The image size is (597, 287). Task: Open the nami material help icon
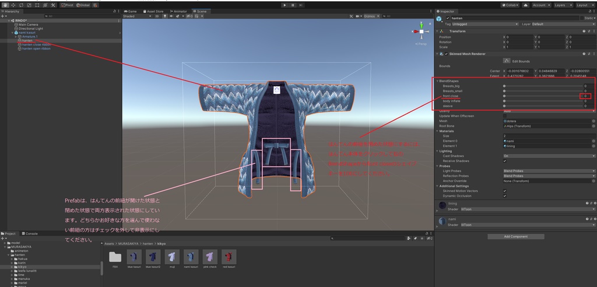point(587,219)
